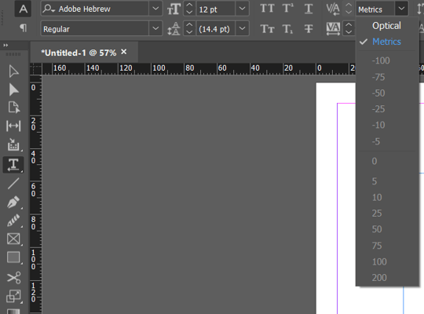Select the Pencil tool
The image size is (424, 314).
click(13, 220)
